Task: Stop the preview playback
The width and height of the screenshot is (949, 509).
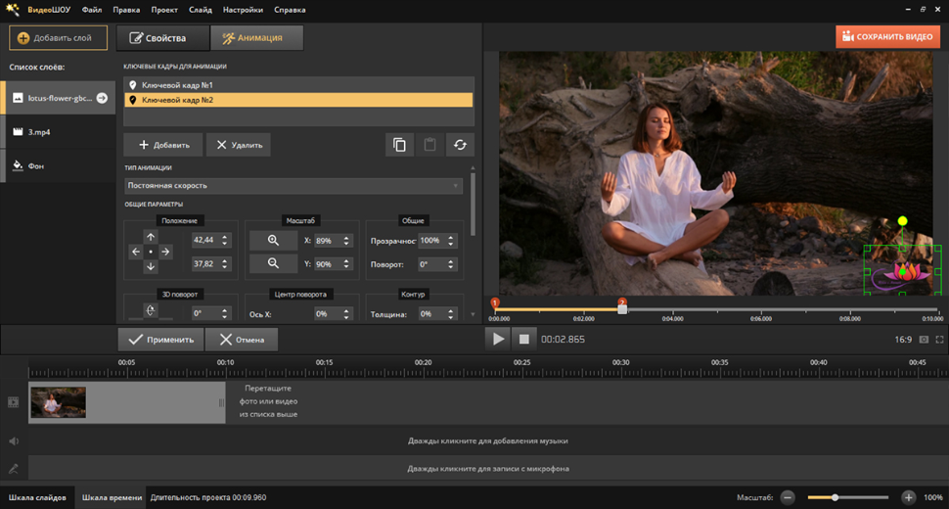Action: (x=524, y=339)
